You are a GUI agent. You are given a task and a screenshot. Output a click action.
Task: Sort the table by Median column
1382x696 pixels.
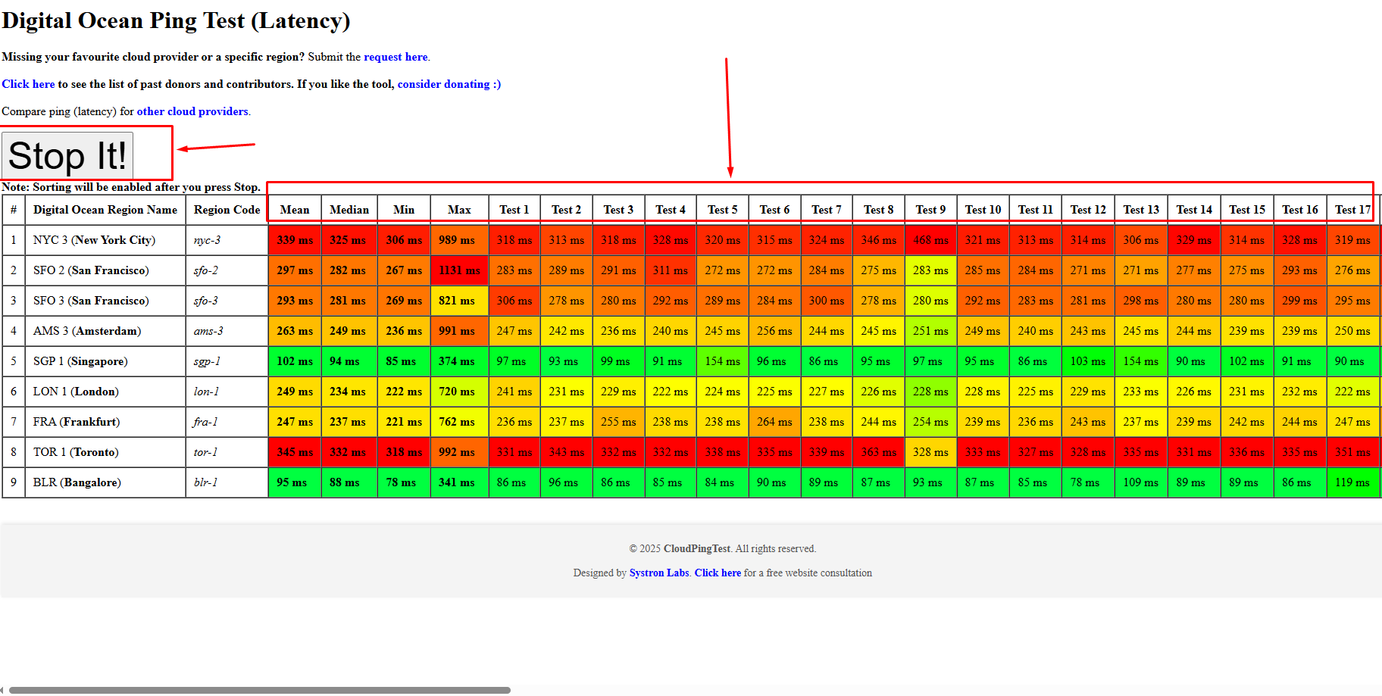349,209
